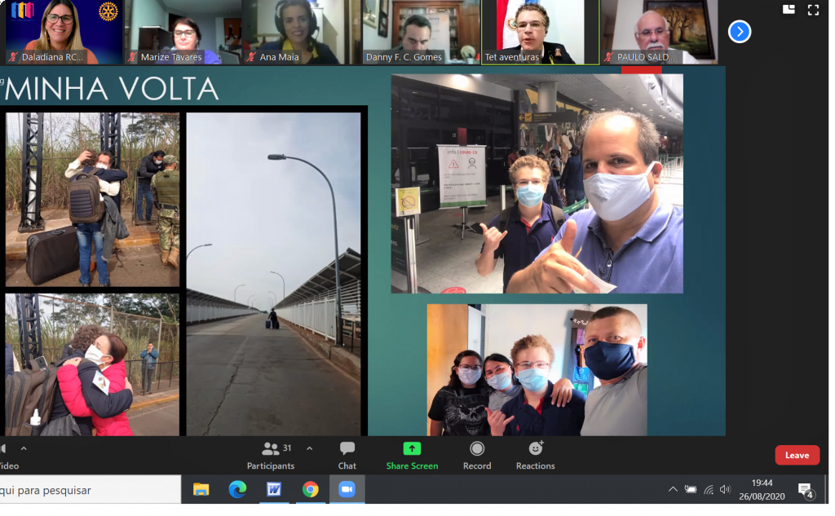Show next participants with the blue arrow
The width and height of the screenshot is (835, 516).
[739, 32]
